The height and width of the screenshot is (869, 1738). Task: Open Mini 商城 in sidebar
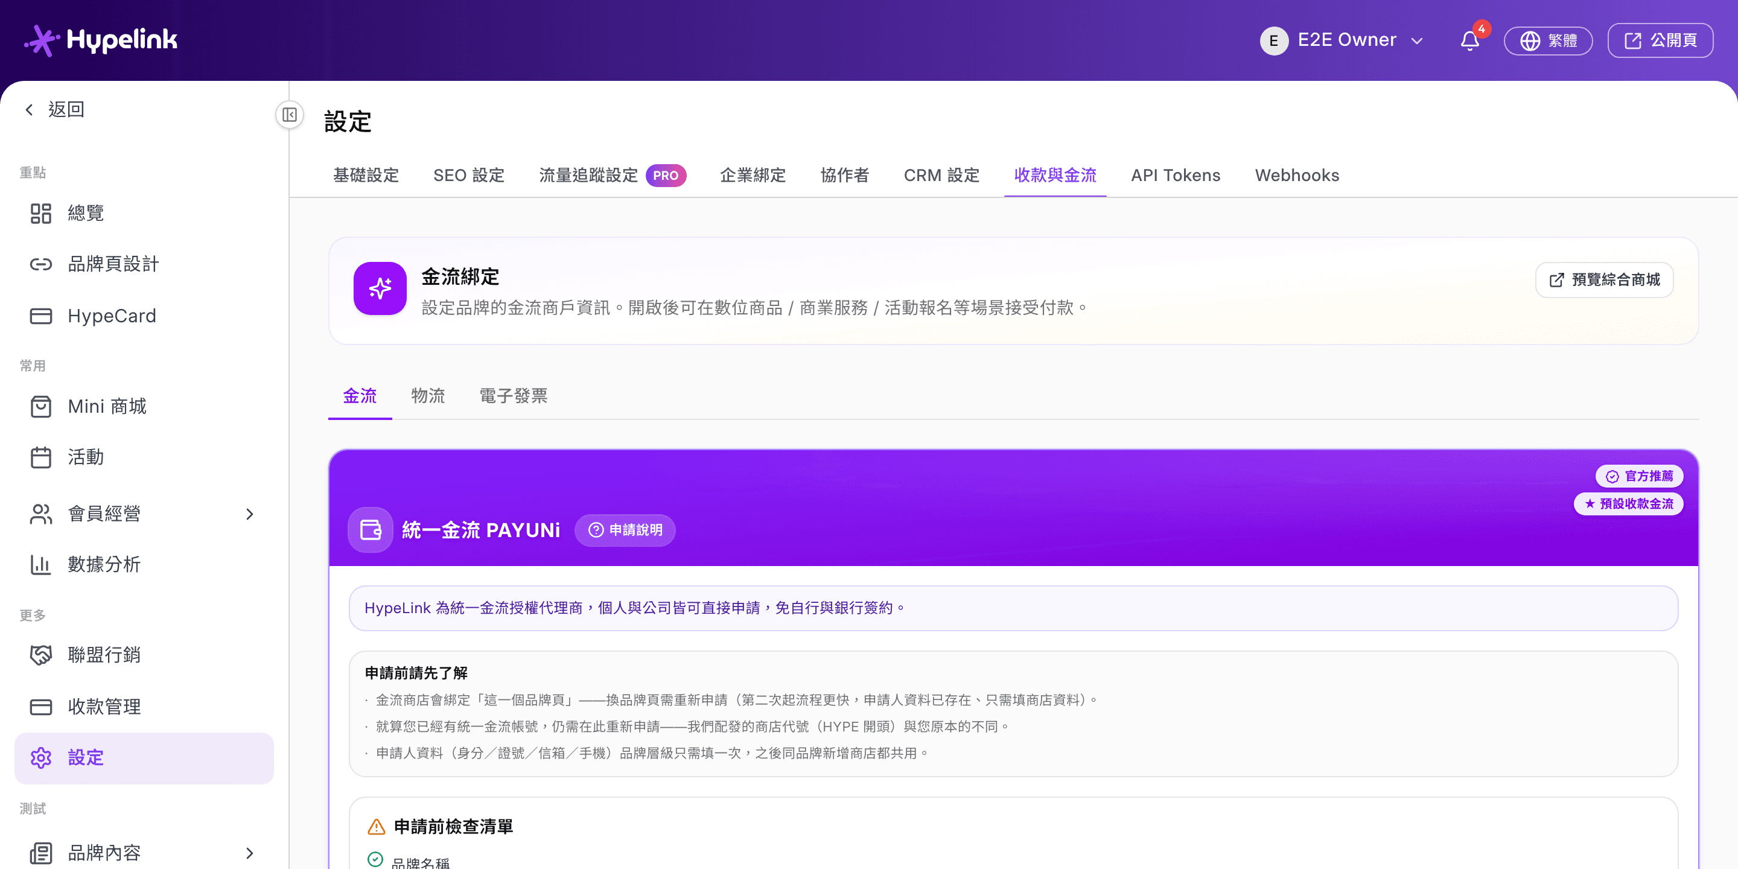(x=144, y=406)
